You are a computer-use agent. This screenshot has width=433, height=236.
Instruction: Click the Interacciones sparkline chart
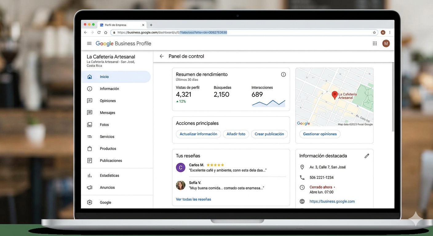pyautogui.click(x=268, y=103)
